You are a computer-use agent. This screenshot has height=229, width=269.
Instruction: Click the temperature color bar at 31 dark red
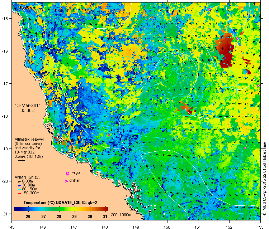click(105, 209)
